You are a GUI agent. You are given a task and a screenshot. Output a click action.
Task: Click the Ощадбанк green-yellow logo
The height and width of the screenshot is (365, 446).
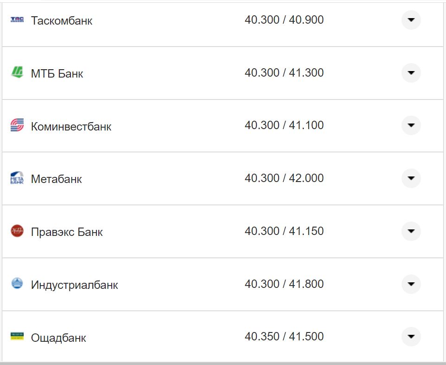[17, 337]
